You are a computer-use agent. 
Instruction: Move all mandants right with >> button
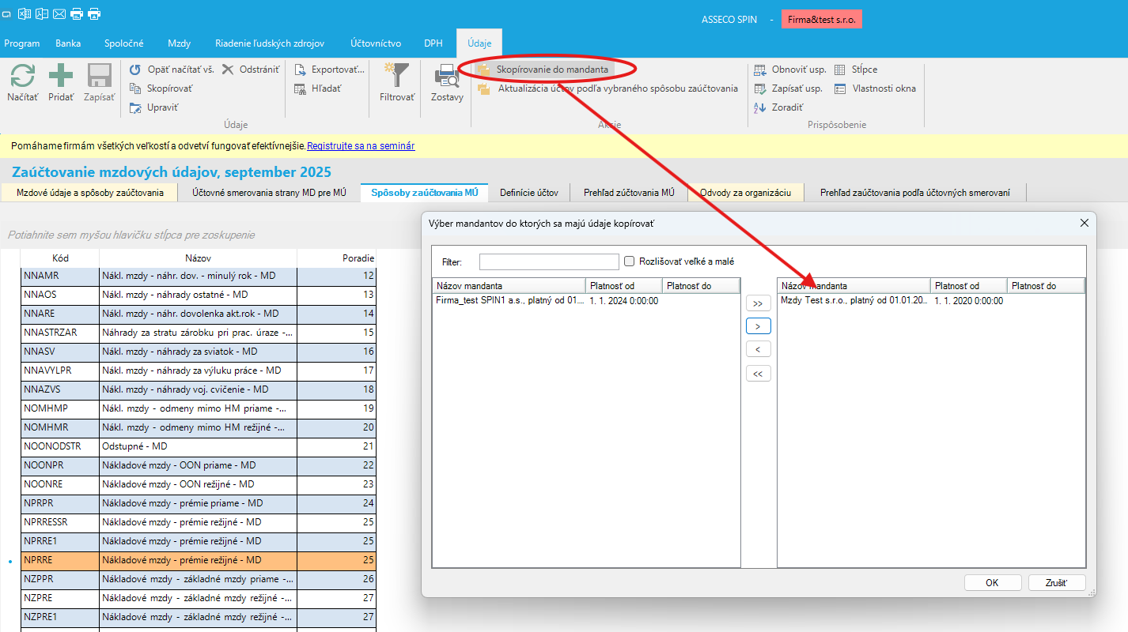coord(758,303)
